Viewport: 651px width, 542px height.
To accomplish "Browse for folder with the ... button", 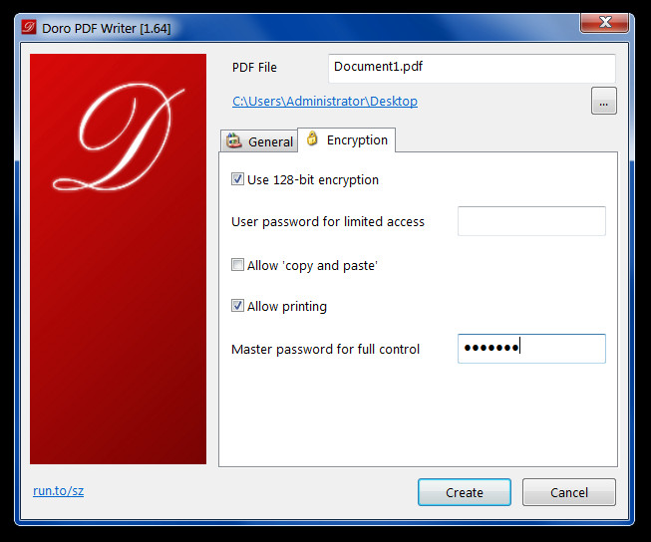I will (604, 101).
